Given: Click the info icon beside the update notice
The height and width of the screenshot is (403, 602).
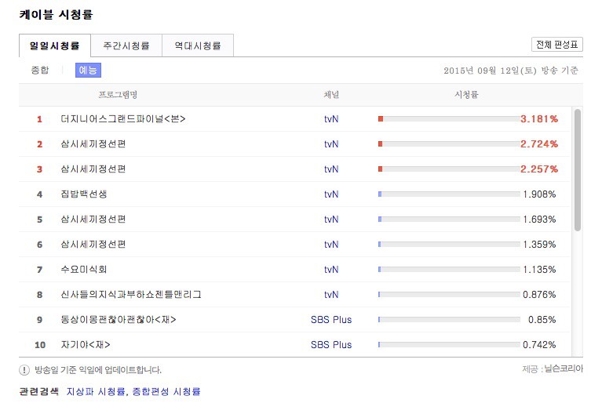Looking at the screenshot, I should [x=24, y=370].
